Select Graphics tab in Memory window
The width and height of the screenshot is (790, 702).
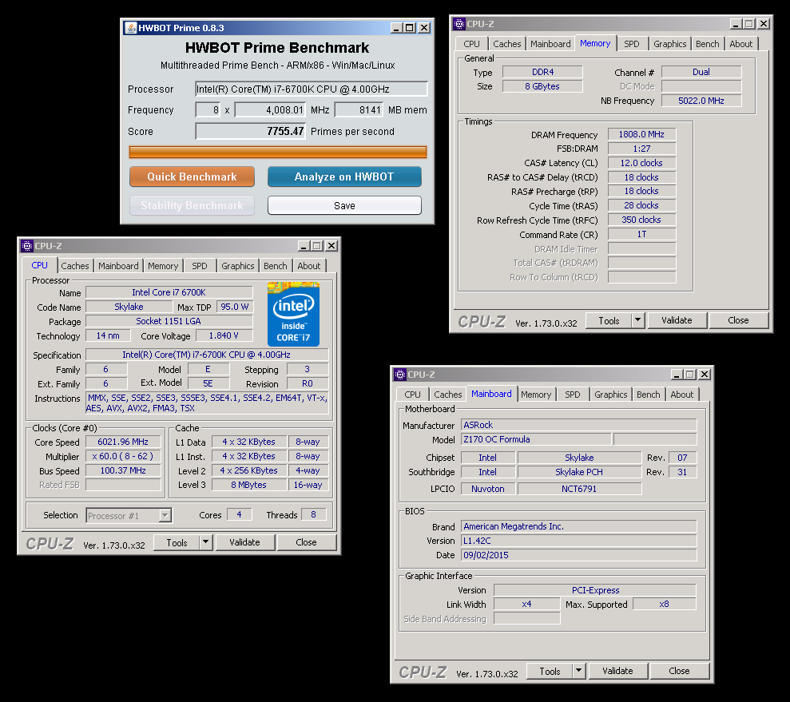[669, 44]
